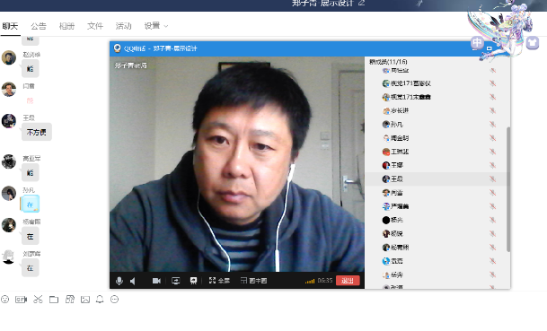The image size is (547, 331).
Task: Open the files tab
Action: 95,26
